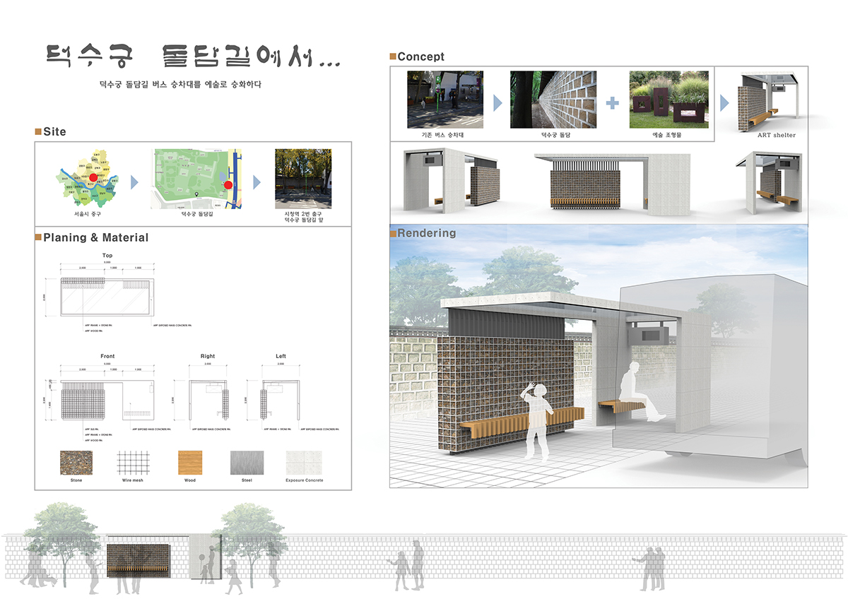Image resolution: width=848 pixels, height=599 pixels.
Task: Click the 기존 버스 승차대 concept photo
Action: click(x=445, y=100)
